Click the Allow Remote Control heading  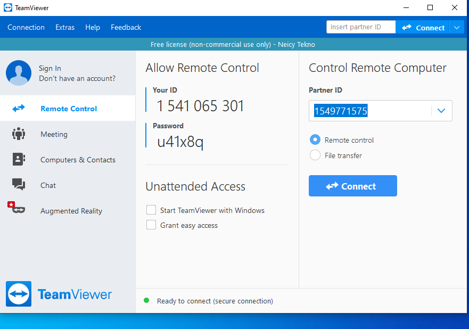pyautogui.click(x=202, y=68)
